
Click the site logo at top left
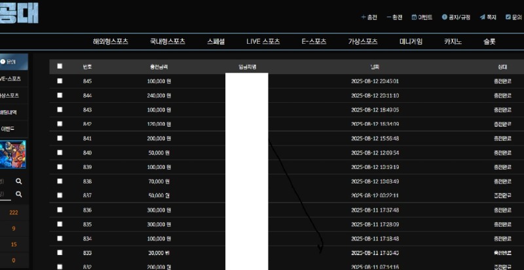pos(19,12)
